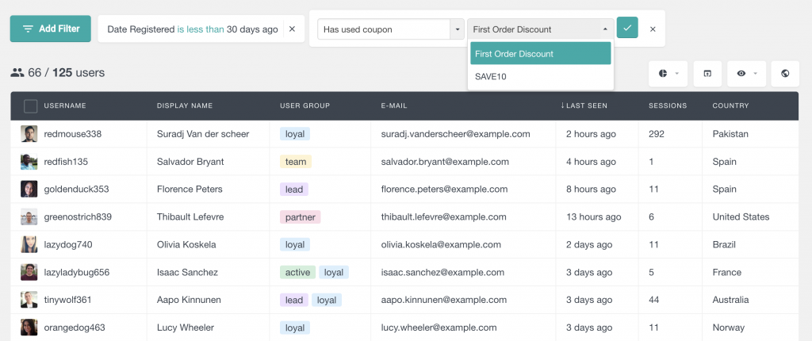
Task: Open user goldenduck353
Action: click(x=76, y=190)
